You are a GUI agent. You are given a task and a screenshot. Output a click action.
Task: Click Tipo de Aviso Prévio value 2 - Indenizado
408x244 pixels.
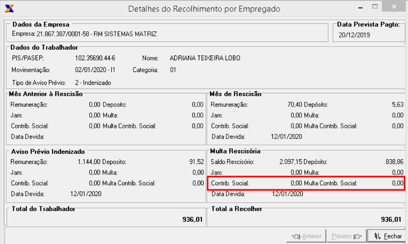[x=93, y=83]
